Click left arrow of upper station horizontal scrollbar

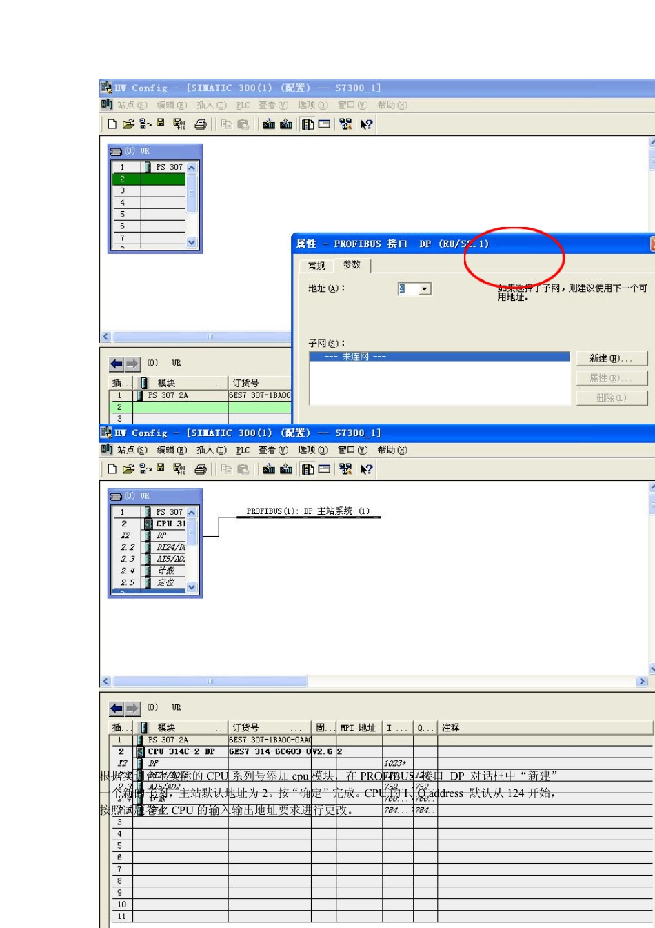[106, 337]
